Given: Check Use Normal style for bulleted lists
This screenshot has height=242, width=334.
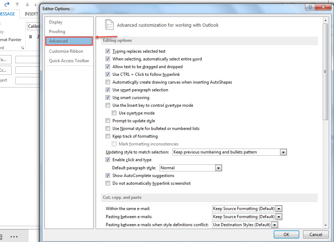Looking at the screenshot, I should [108, 129].
